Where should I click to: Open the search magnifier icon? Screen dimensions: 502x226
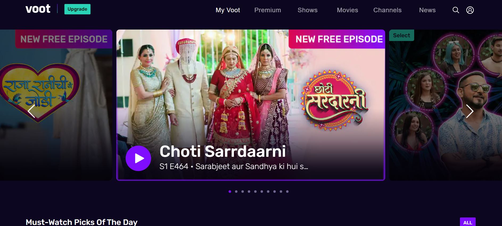[456, 10]
